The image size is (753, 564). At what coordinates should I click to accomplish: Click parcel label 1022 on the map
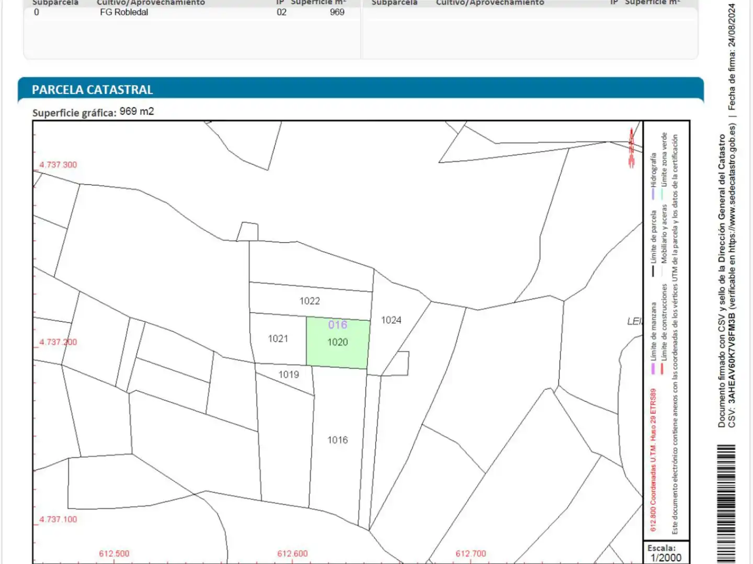(310, 301)
